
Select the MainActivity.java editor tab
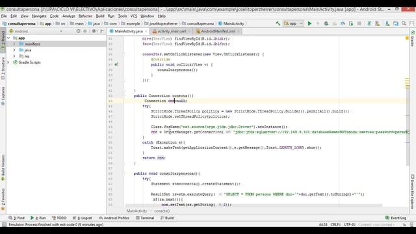pyautogui.click(x=129, y=31)
